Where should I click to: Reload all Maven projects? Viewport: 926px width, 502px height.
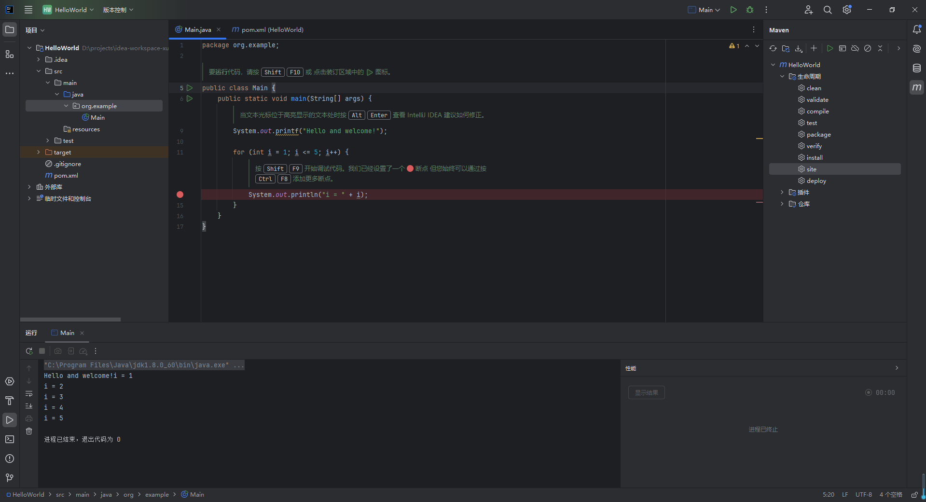coord(773,48)
